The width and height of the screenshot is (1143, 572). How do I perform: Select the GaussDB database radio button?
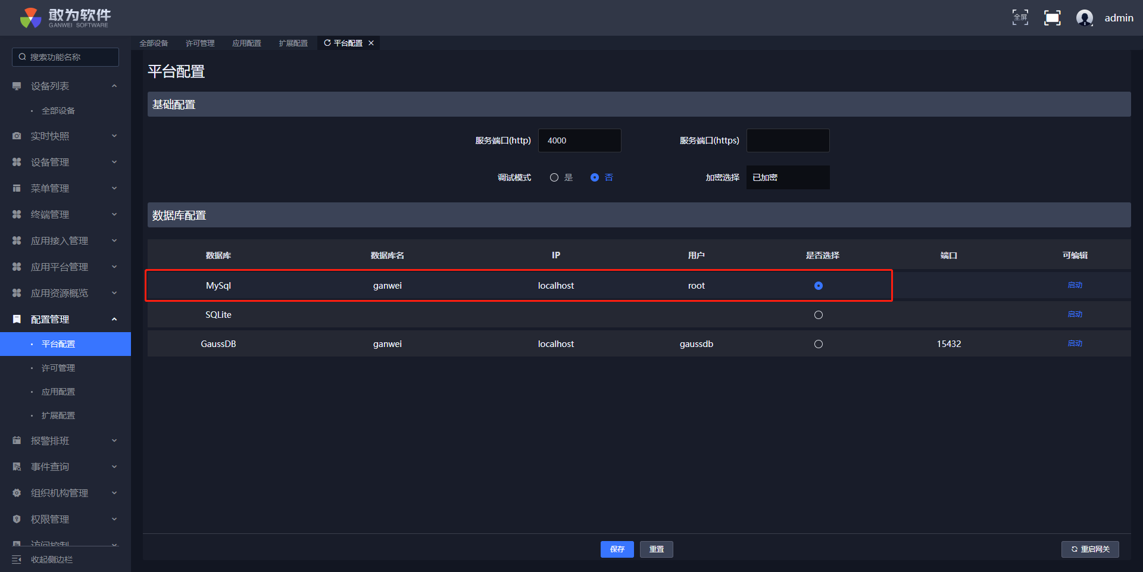[819, 344]
